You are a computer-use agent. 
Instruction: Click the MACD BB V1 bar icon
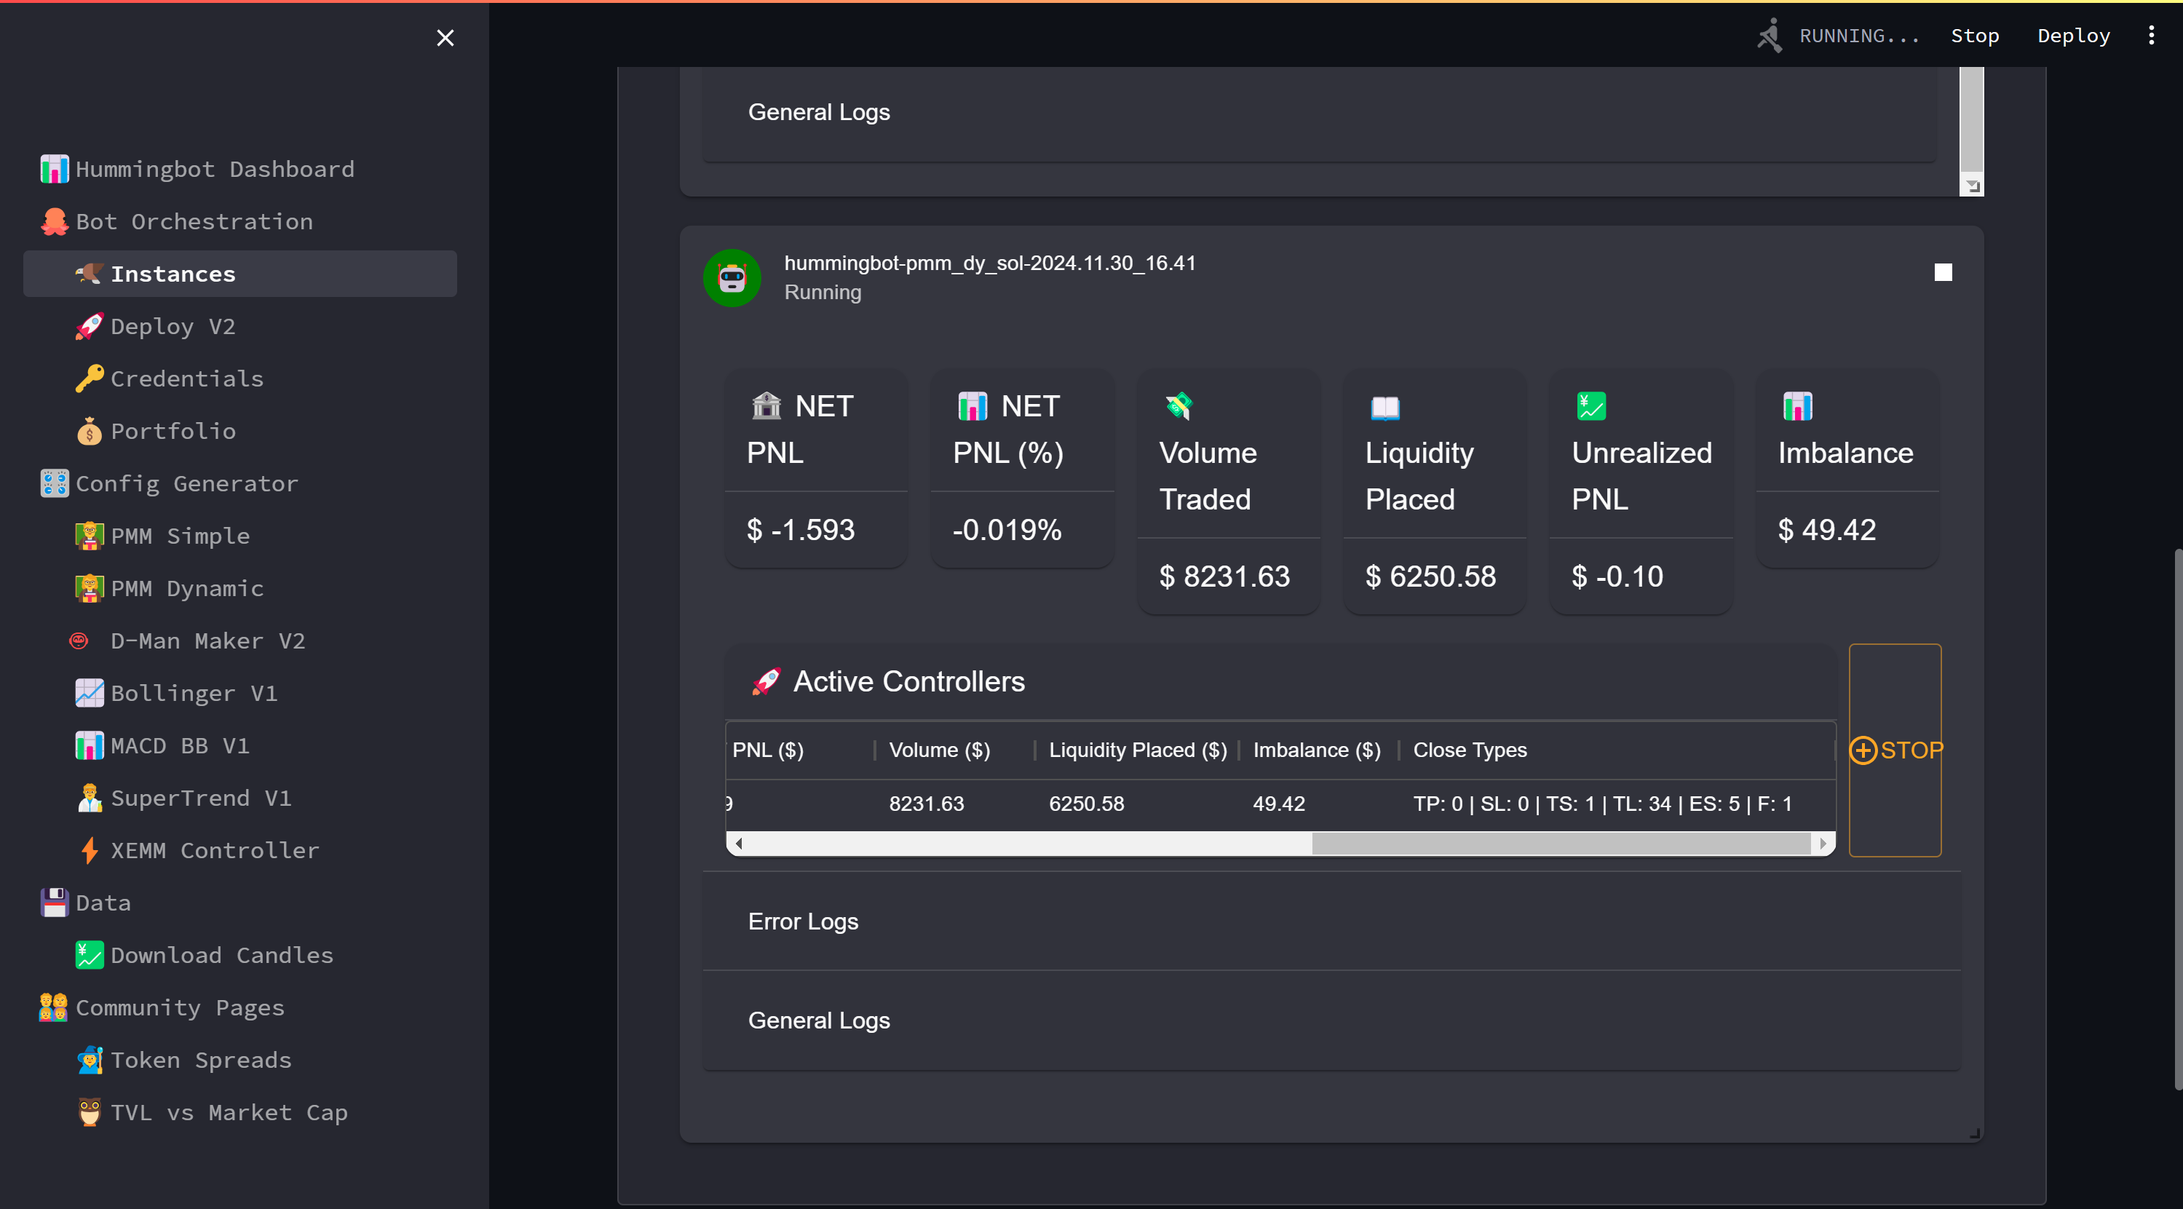pyautogui.click(x=89, y=745)
